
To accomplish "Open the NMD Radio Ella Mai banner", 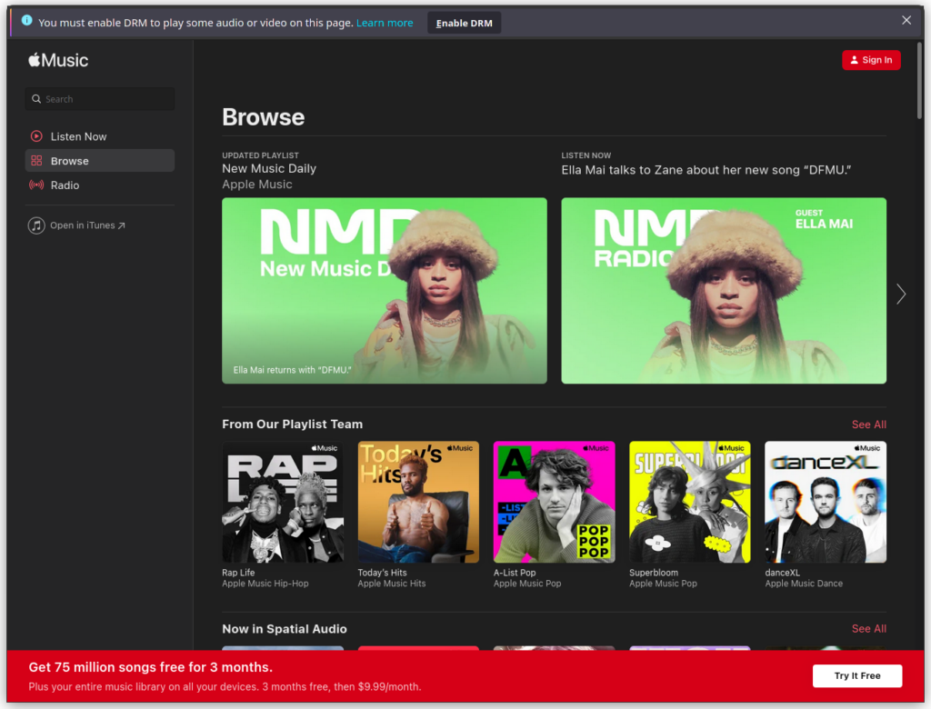I will pos(724,290).
